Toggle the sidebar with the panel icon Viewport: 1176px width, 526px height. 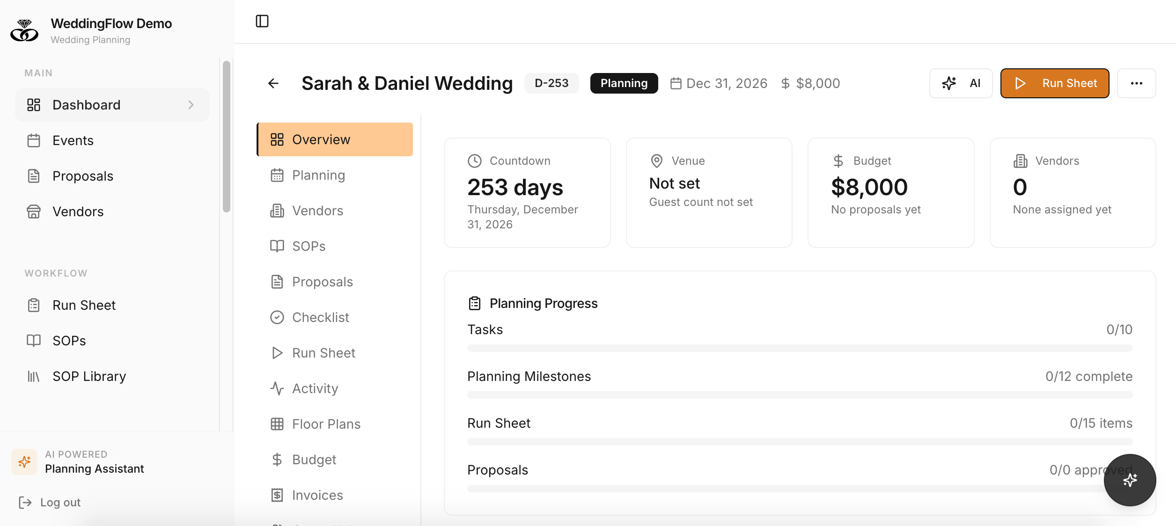262,21
